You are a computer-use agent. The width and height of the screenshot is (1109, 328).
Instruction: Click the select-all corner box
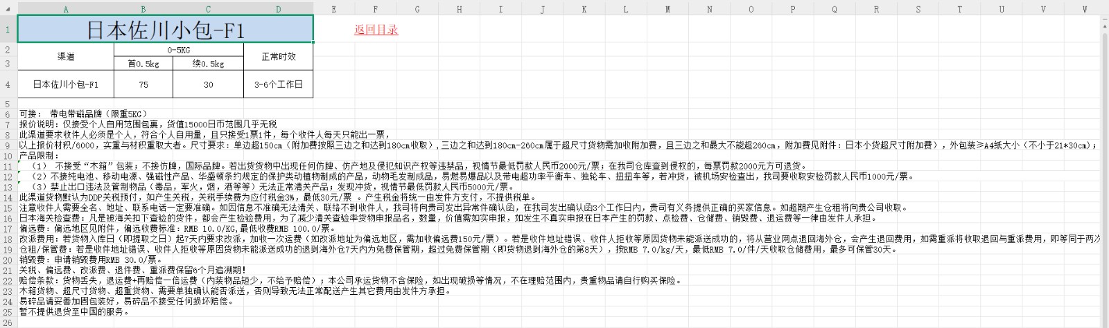coord(8,9)
